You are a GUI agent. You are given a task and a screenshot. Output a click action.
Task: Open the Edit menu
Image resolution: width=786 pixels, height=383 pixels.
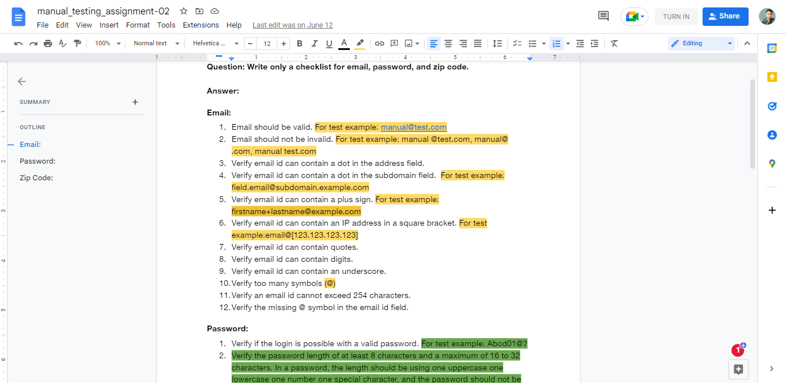click(62, 25)
